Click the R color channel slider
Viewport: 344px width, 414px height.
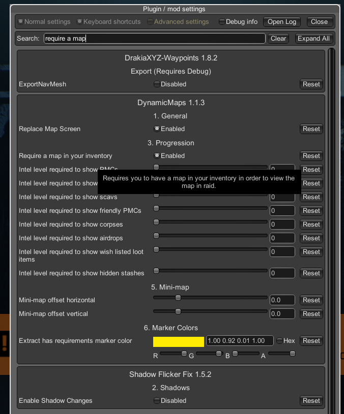174,354
